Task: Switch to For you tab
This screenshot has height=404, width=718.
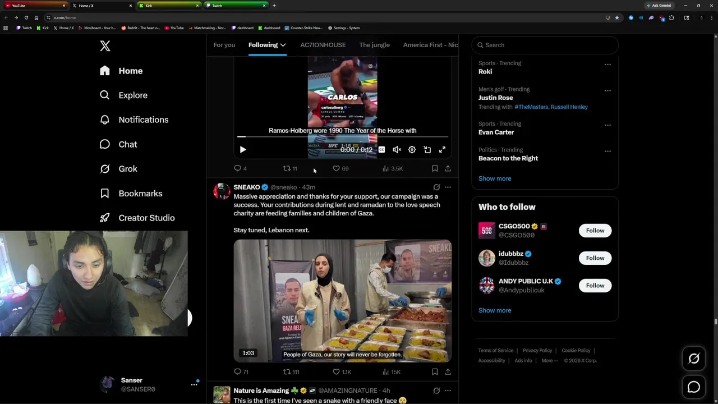Action: pyautogui.click(x=224, y=45)
